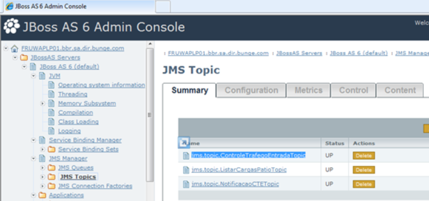Collapse the JBoss AS 6 (default) node

(x=24, y=67)
